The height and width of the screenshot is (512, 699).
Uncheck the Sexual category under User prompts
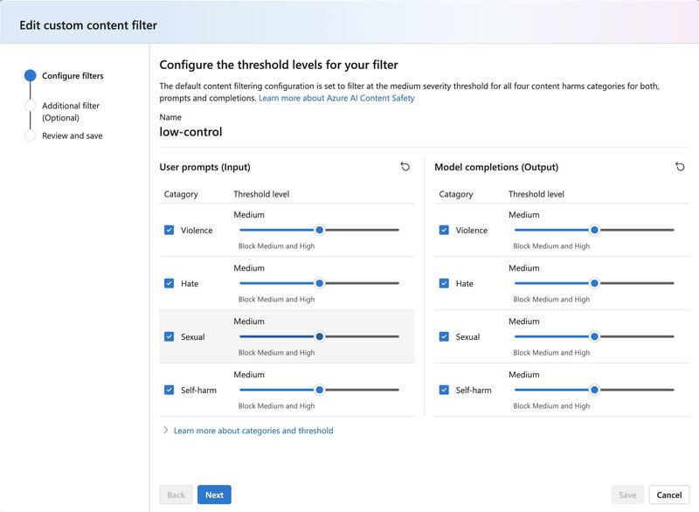tap(168, 336)
